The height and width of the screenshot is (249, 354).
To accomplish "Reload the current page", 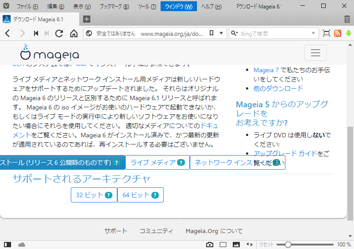I will [x=59, y=33].
